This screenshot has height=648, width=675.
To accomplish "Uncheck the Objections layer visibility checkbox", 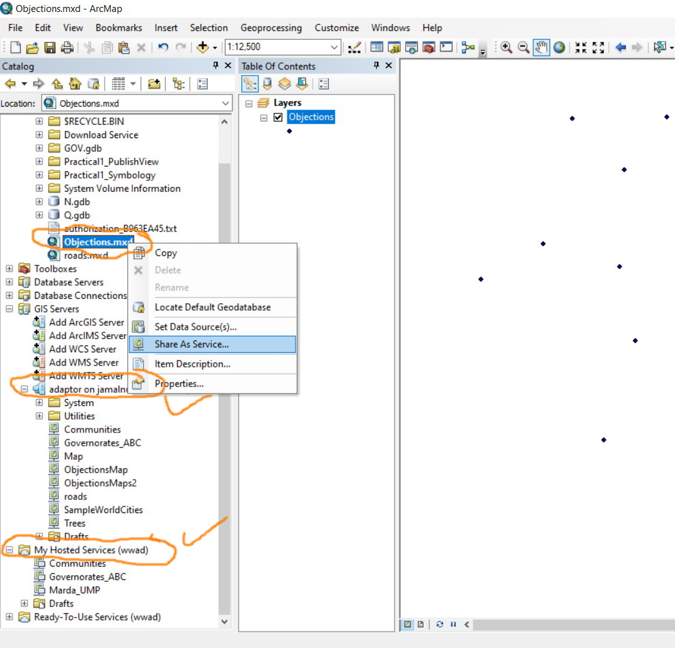I will click(278, 117).
